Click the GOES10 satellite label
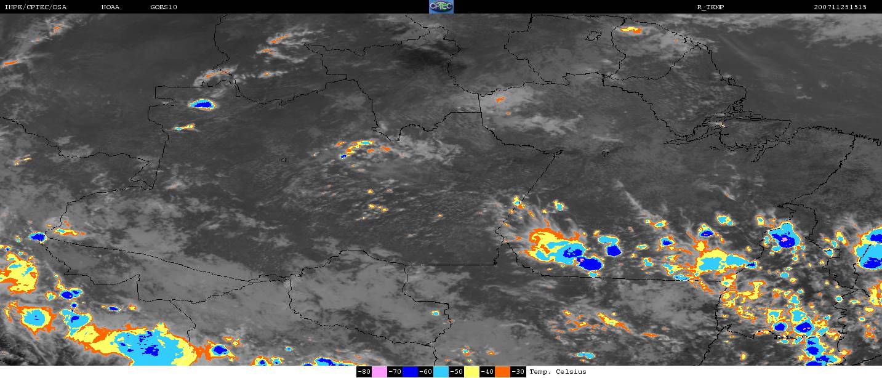 click(164, 7)
